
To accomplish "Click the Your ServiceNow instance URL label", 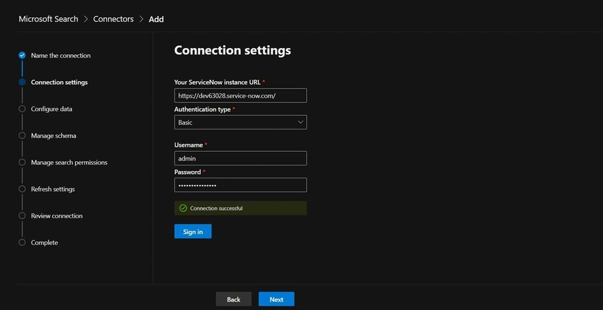I will click(x=217, y=82).
